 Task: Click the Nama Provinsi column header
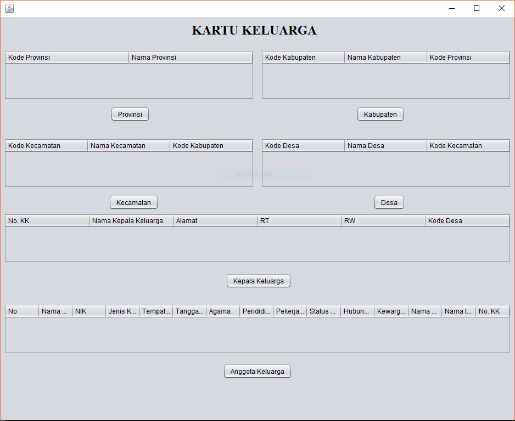(x=190, y=57)
